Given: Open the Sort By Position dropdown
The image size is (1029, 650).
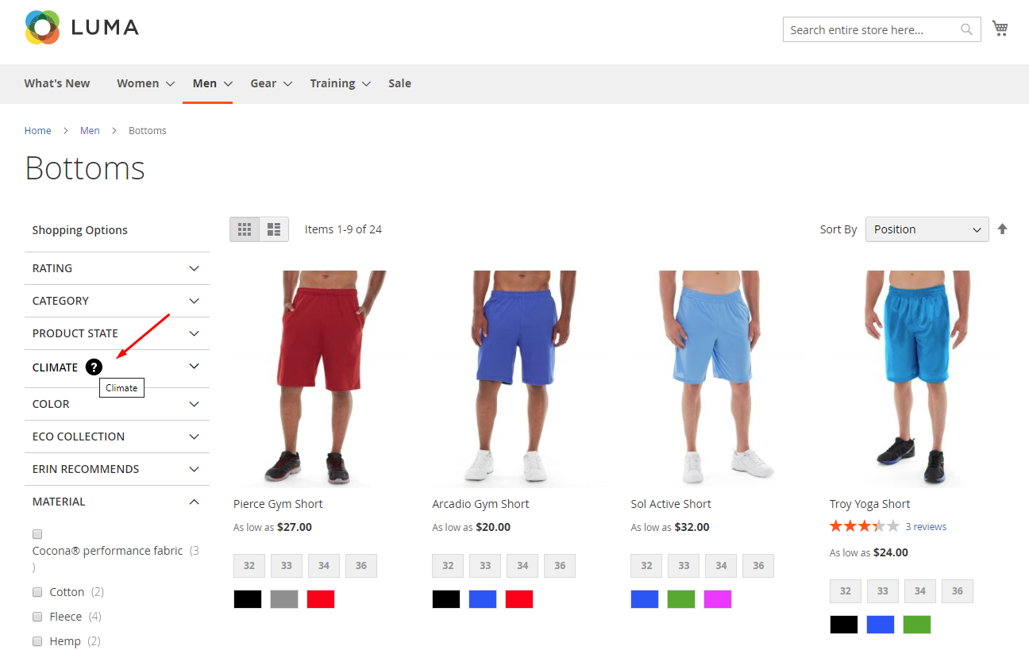Looking at the screenshot, I should 927,229.
